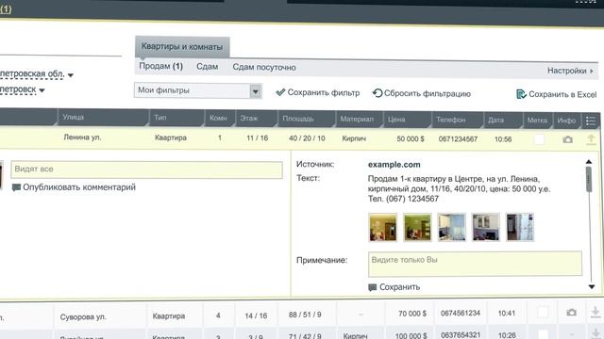The height and width of the screenshot is (339, 604).
Task: Click the details panel scrollbar thumb
Action: [x=589, y=179]
